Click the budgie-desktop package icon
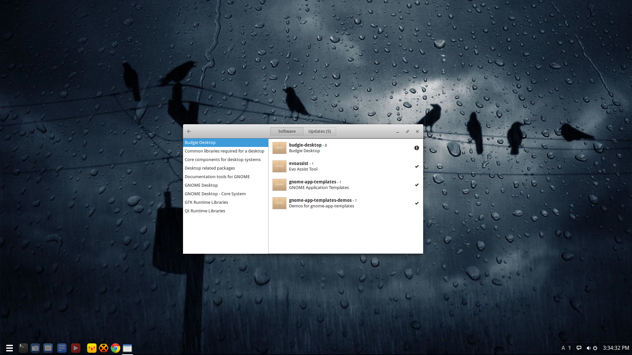 pyautogui.click(x=279, y=148)
